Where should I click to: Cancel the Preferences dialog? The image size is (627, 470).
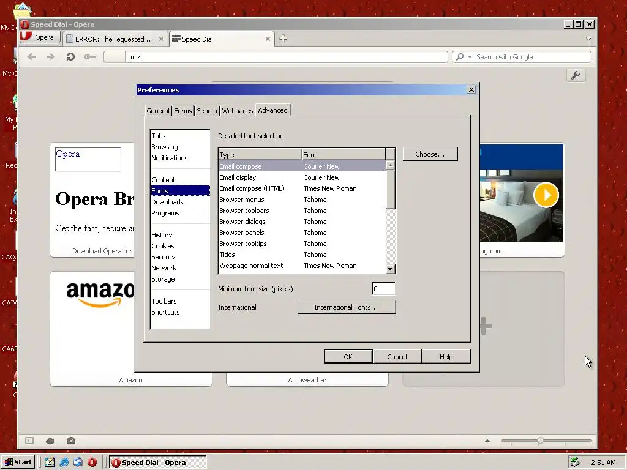(x=397, y=357)
